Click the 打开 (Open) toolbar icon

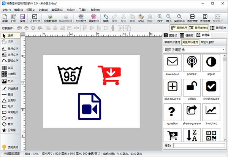tap(14, 18)
